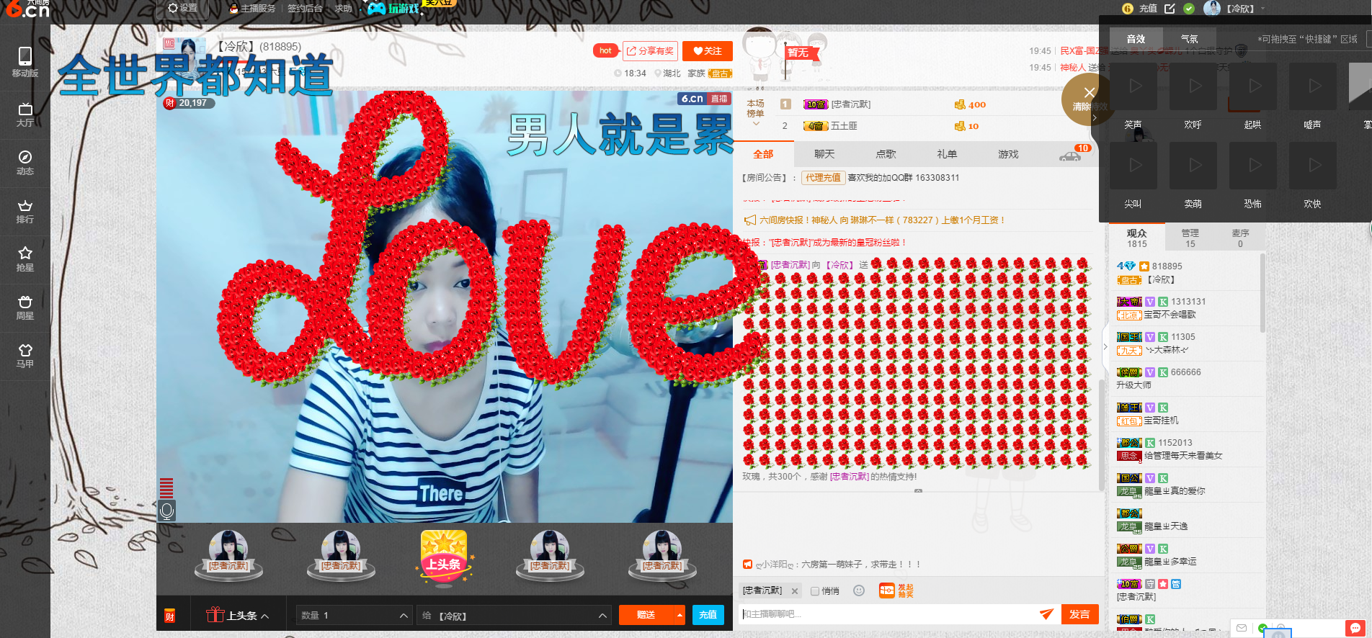The image size is (1372, 638).
Task: Click 赠送 send gift button
Action: coord(646,615)
